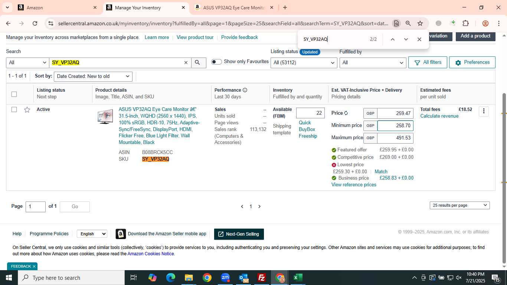
Task: Expand the Fulfilled by dropdown
Action: pyautogui.click(x=373, y=63)
